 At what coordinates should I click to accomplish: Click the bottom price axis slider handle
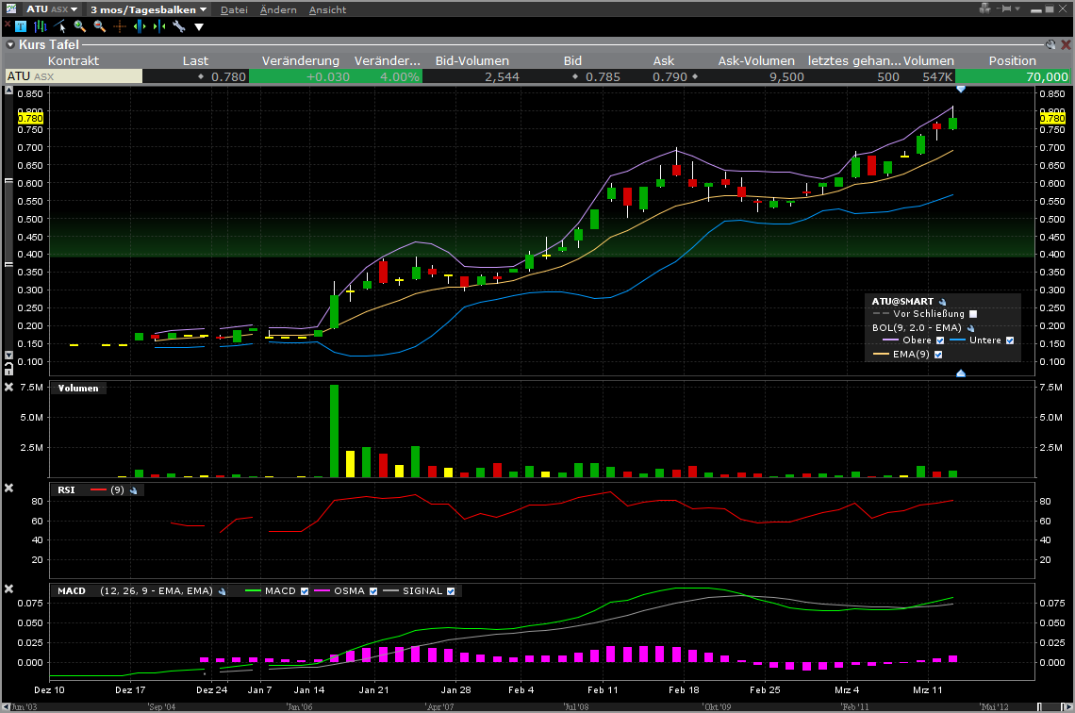point(960,373)
